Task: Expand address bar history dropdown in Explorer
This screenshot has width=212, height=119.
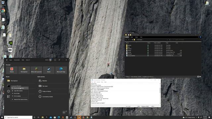Action: coord(167,40)
